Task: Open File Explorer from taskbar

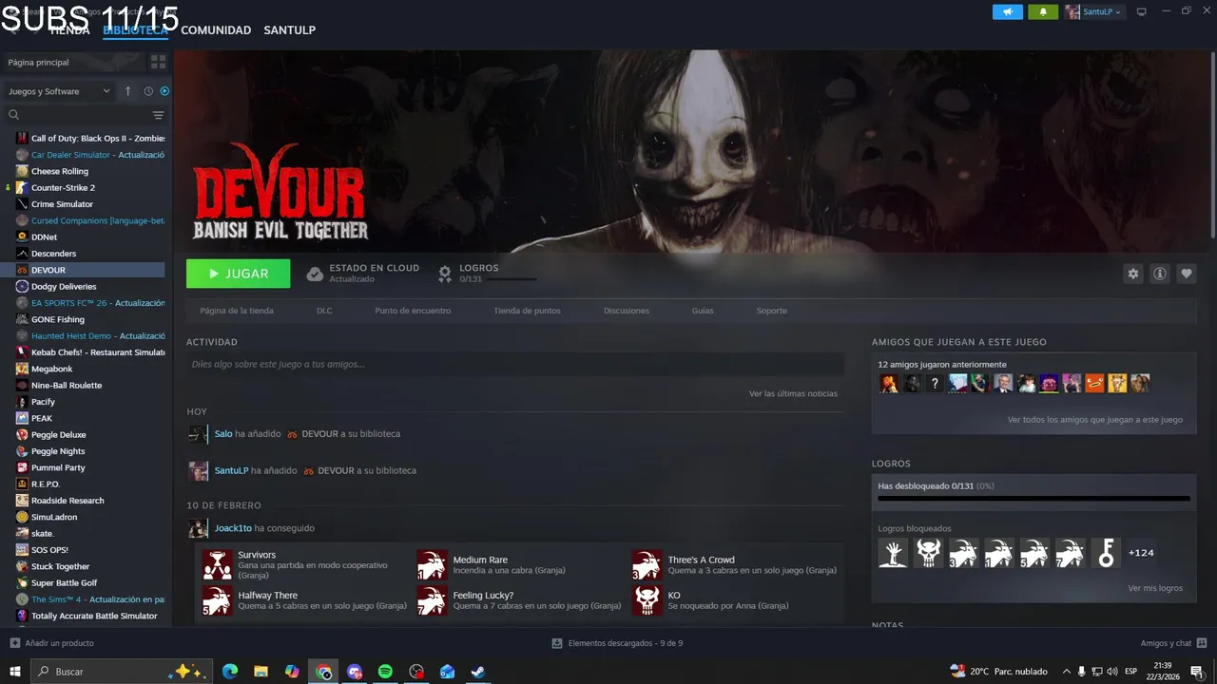Action: click(x=261, y=672)
